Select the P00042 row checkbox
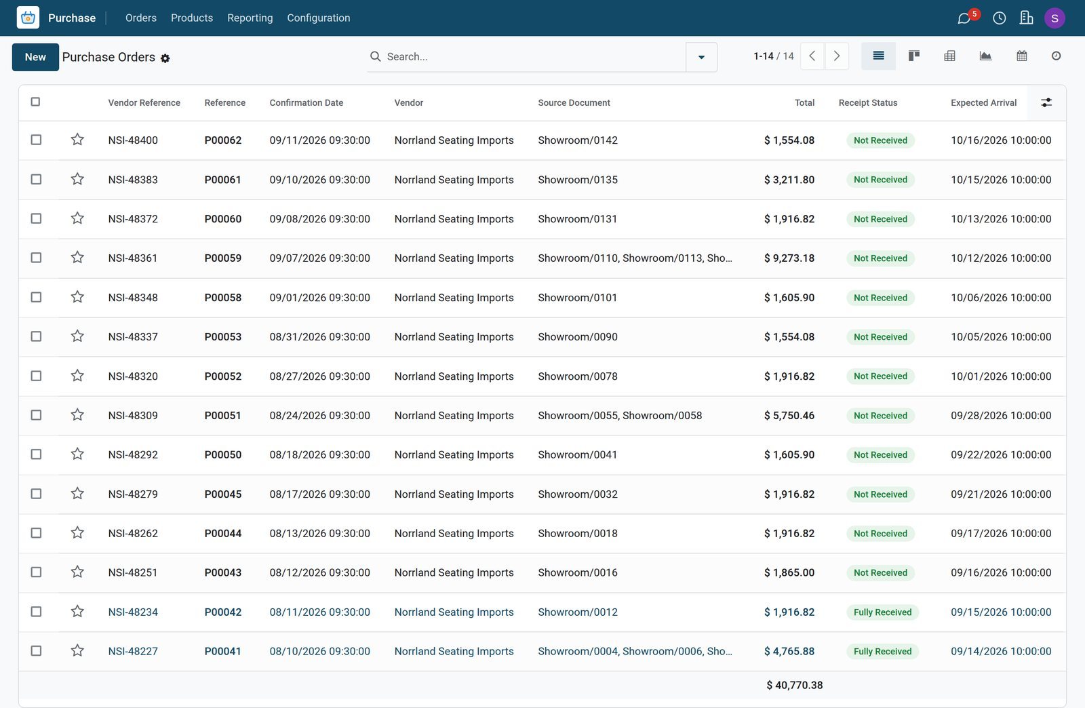This screenshot has width=1085, height=708. click(36, 612)
